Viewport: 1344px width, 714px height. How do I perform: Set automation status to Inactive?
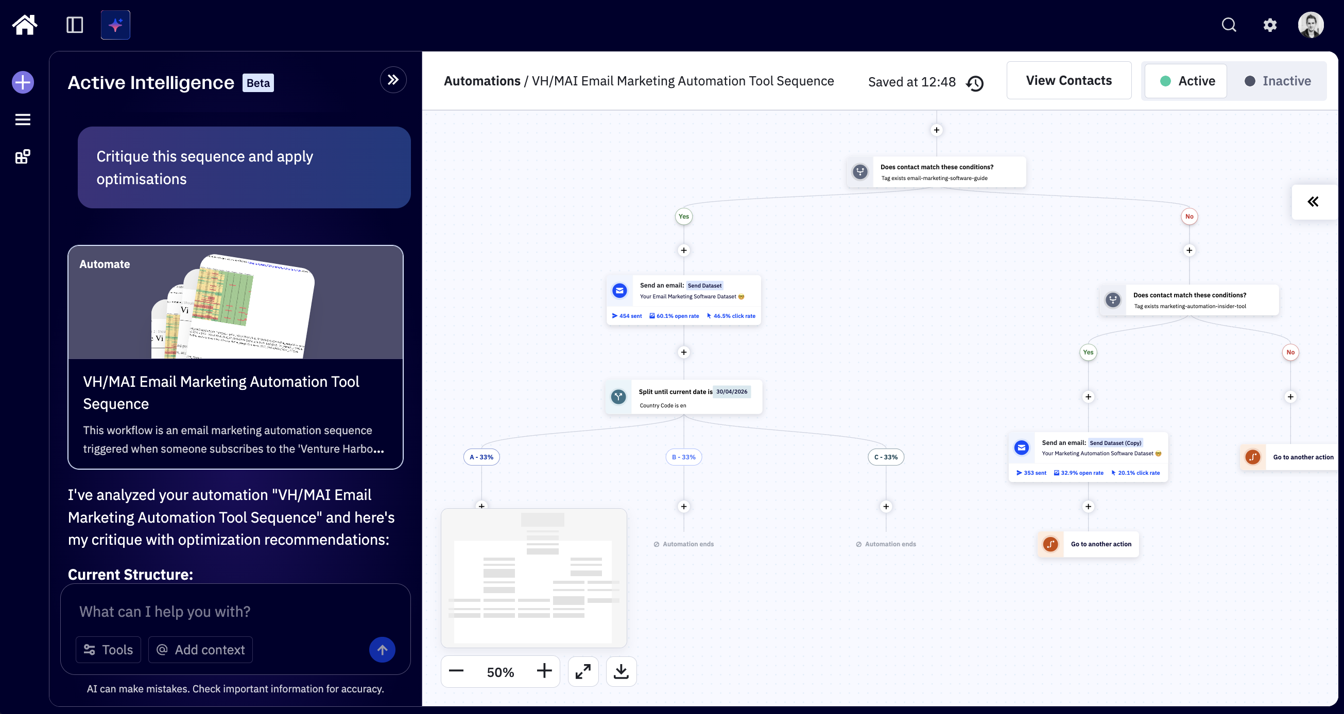(x=1277, y=81)
